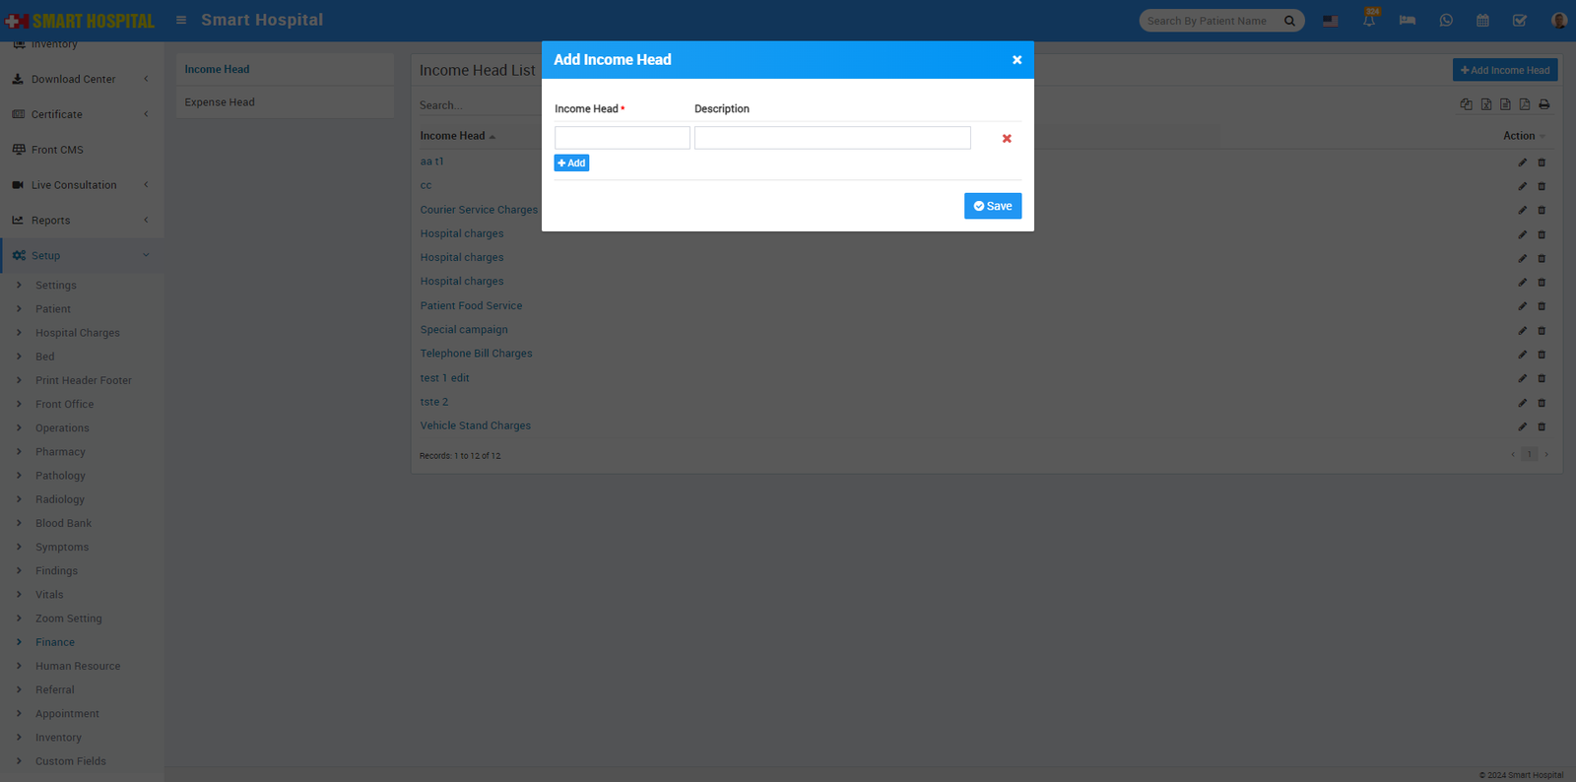This screenshot has height=782, width=1576.
Task: Click the Save button in dialog
Action: pos(992,206)
